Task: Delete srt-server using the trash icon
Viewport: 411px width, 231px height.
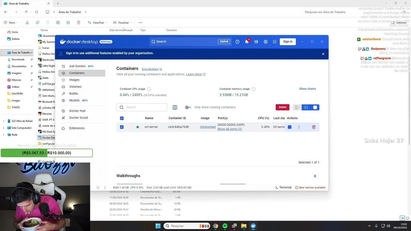Action: (314, 127)
